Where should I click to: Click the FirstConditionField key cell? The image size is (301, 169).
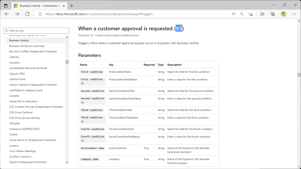tap(120, 72)
